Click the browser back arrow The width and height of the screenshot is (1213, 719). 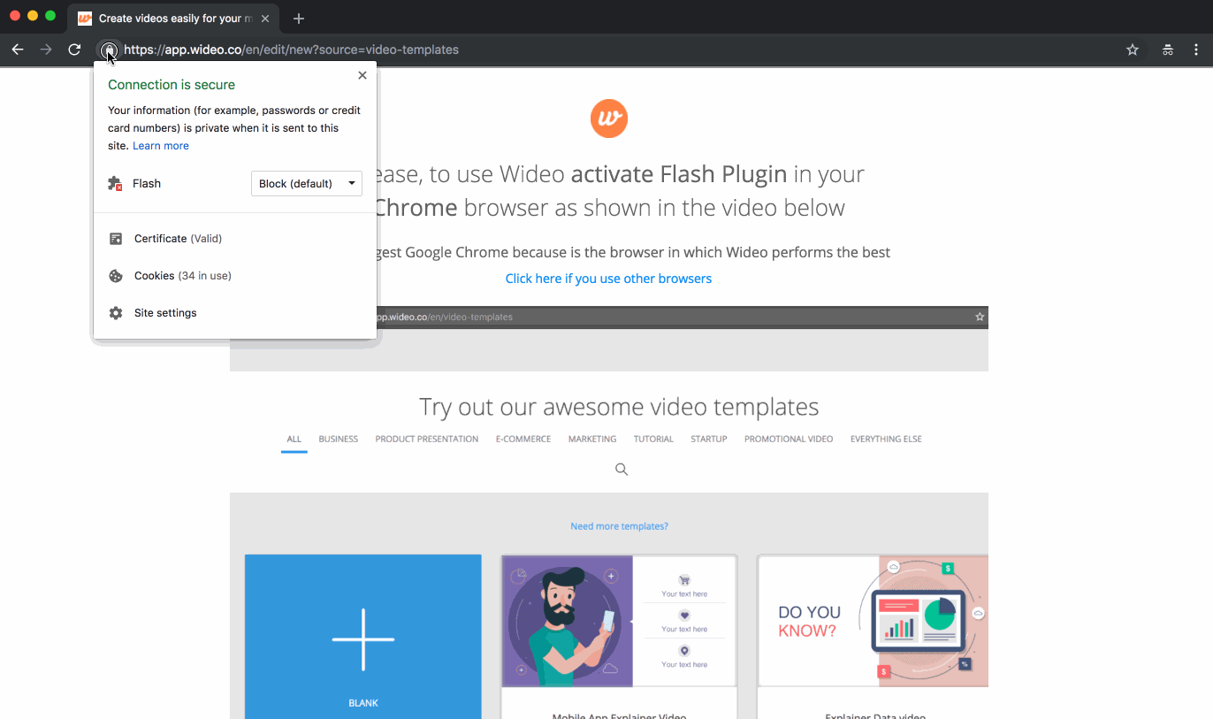(18, 50)
